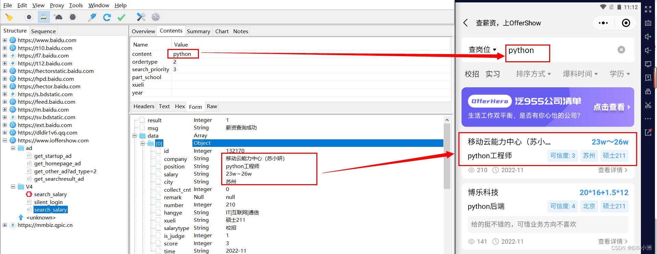The width and height of the screenshot is (657, 254).
Task: Open Compose using the pen icon
Action: (92, 17)
